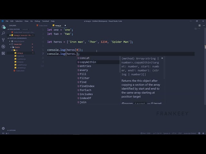Switch to the Array.js editor tab
The image size is (206, 154).
click(58, 26)
